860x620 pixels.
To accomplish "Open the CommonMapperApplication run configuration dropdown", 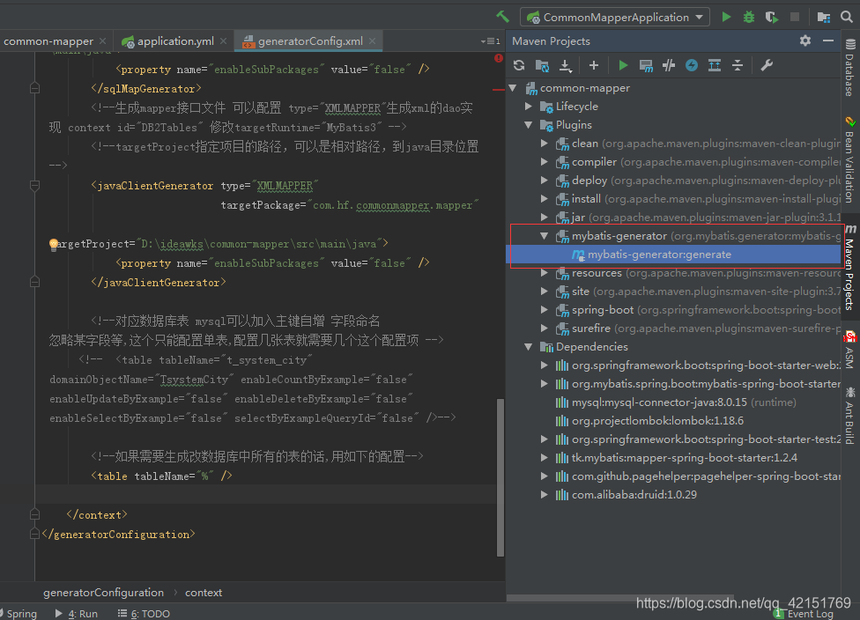I will click(x=615, y=17).
